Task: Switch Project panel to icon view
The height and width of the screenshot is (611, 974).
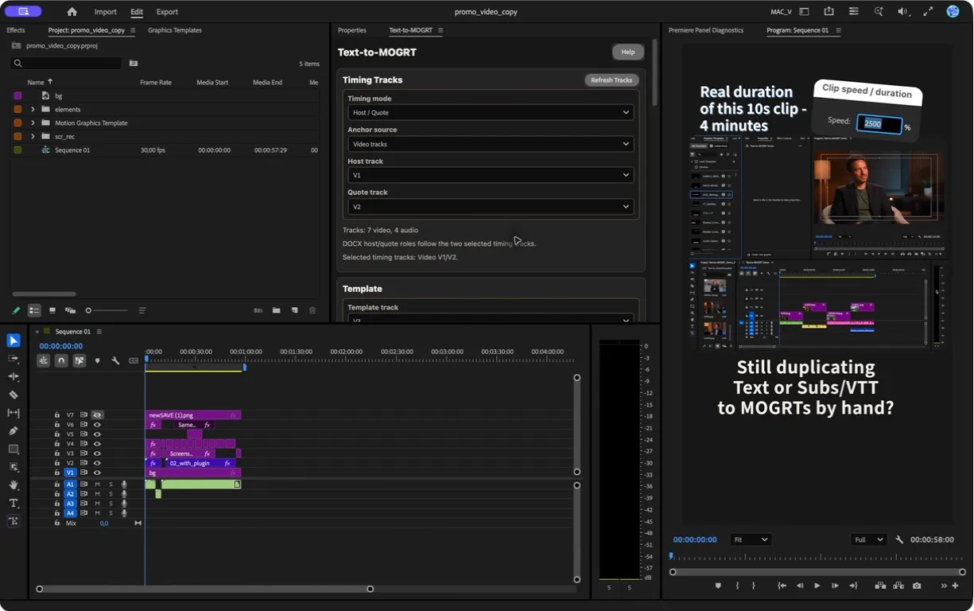Action: pos(52,310)
